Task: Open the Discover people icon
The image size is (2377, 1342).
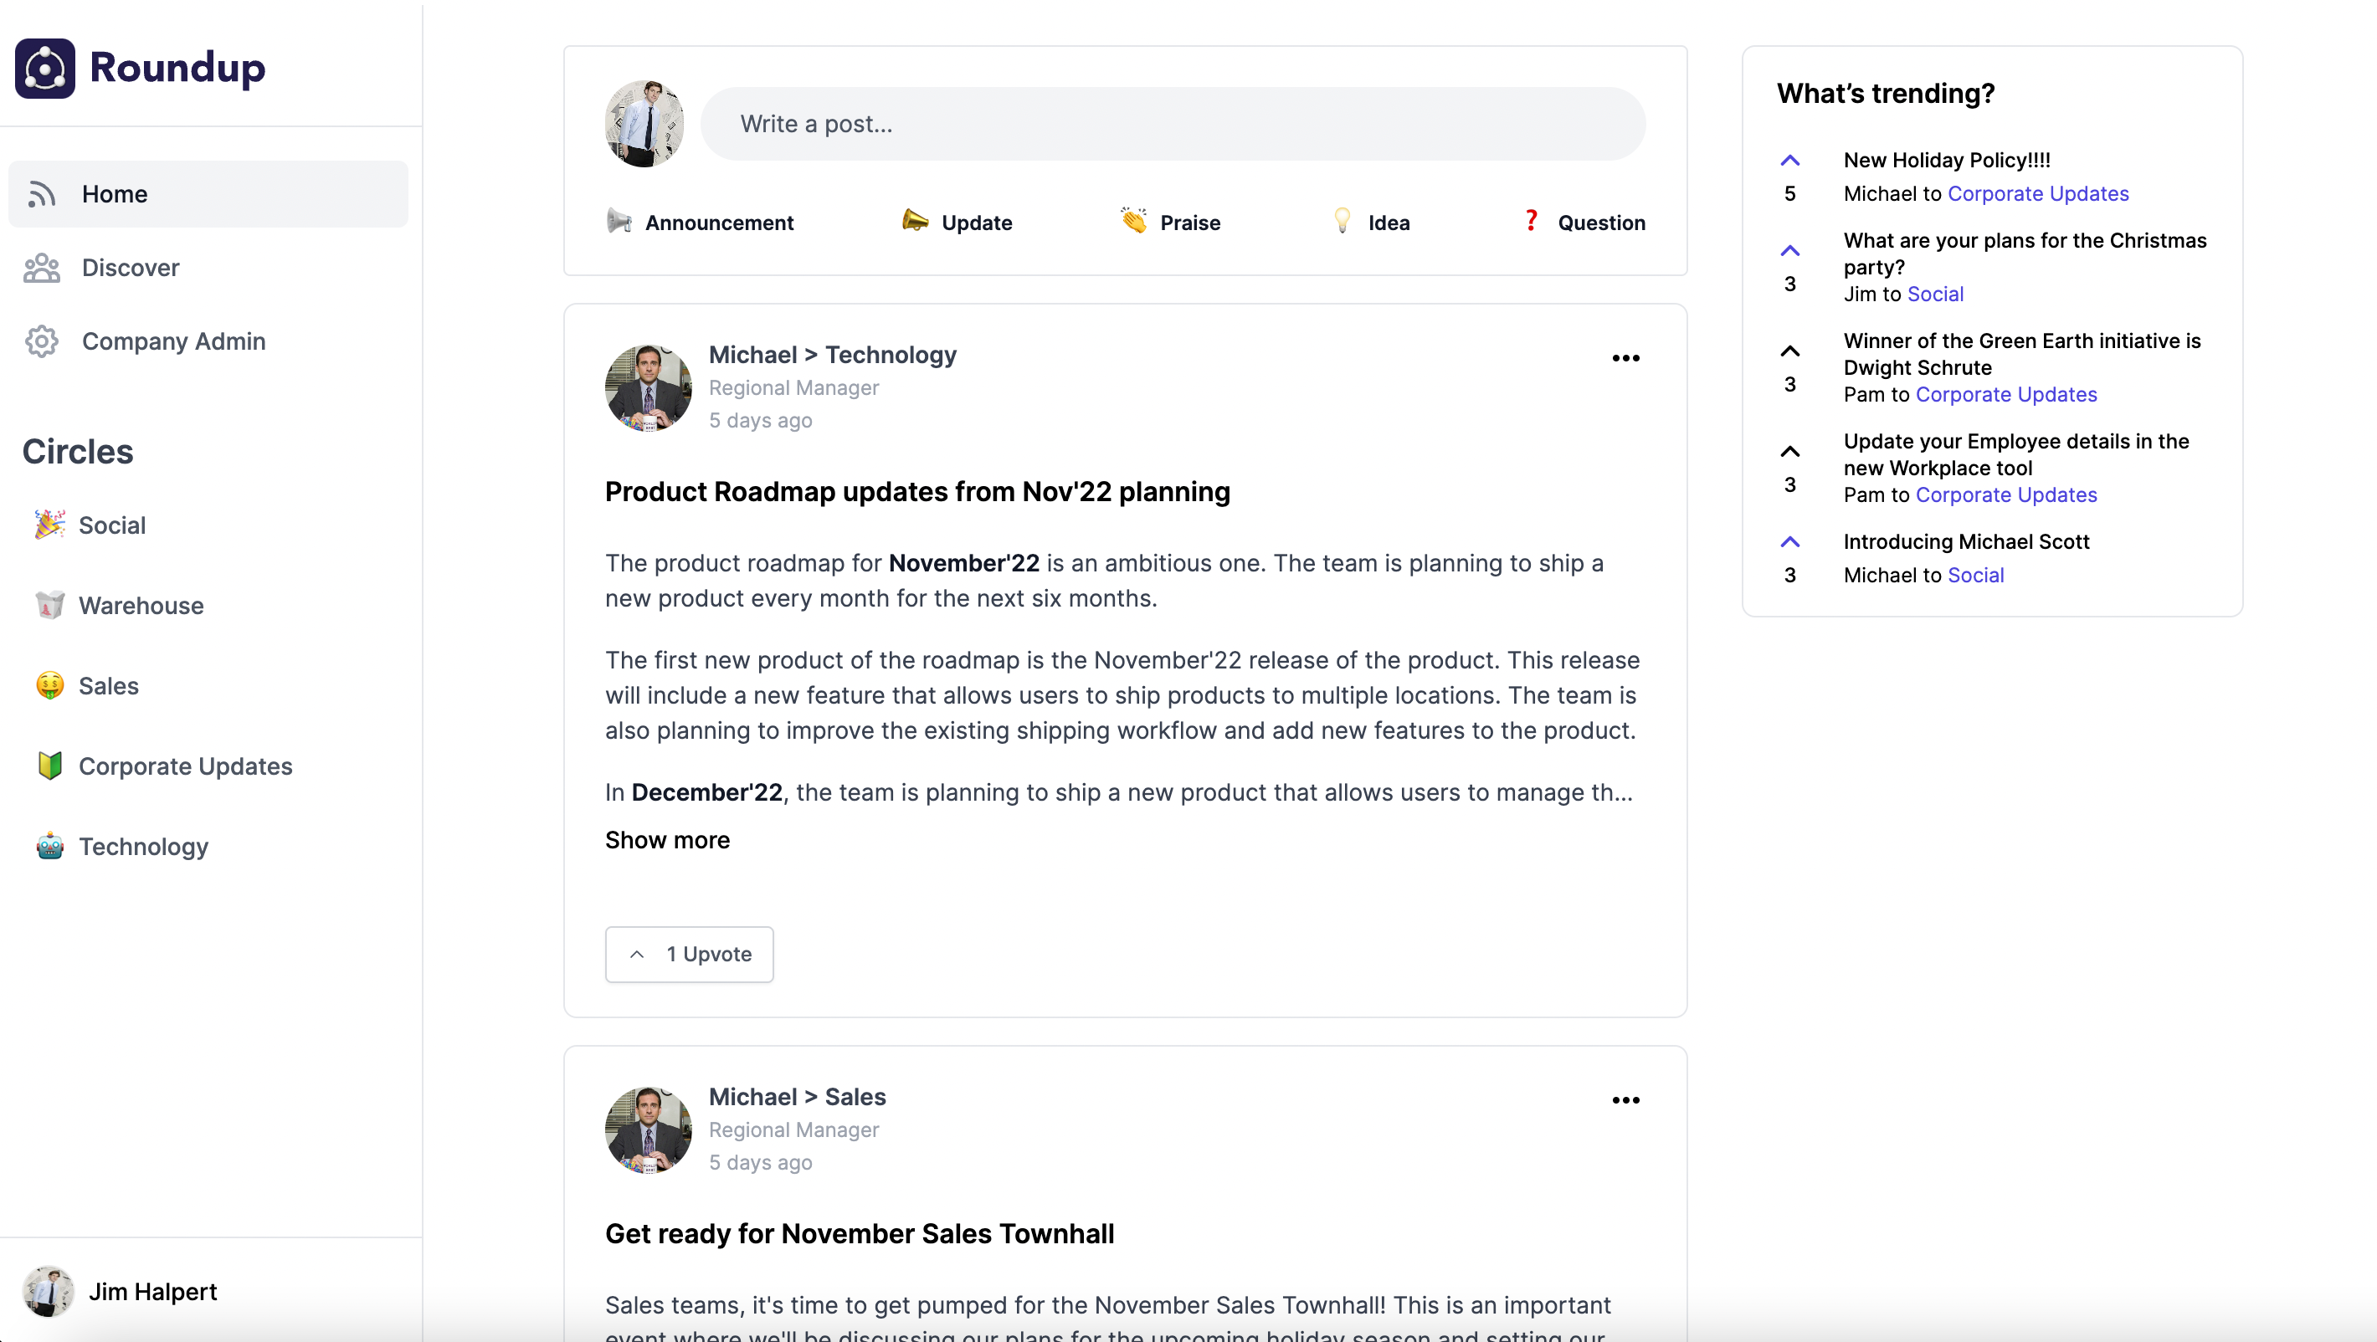Action: tap(42, 268)
